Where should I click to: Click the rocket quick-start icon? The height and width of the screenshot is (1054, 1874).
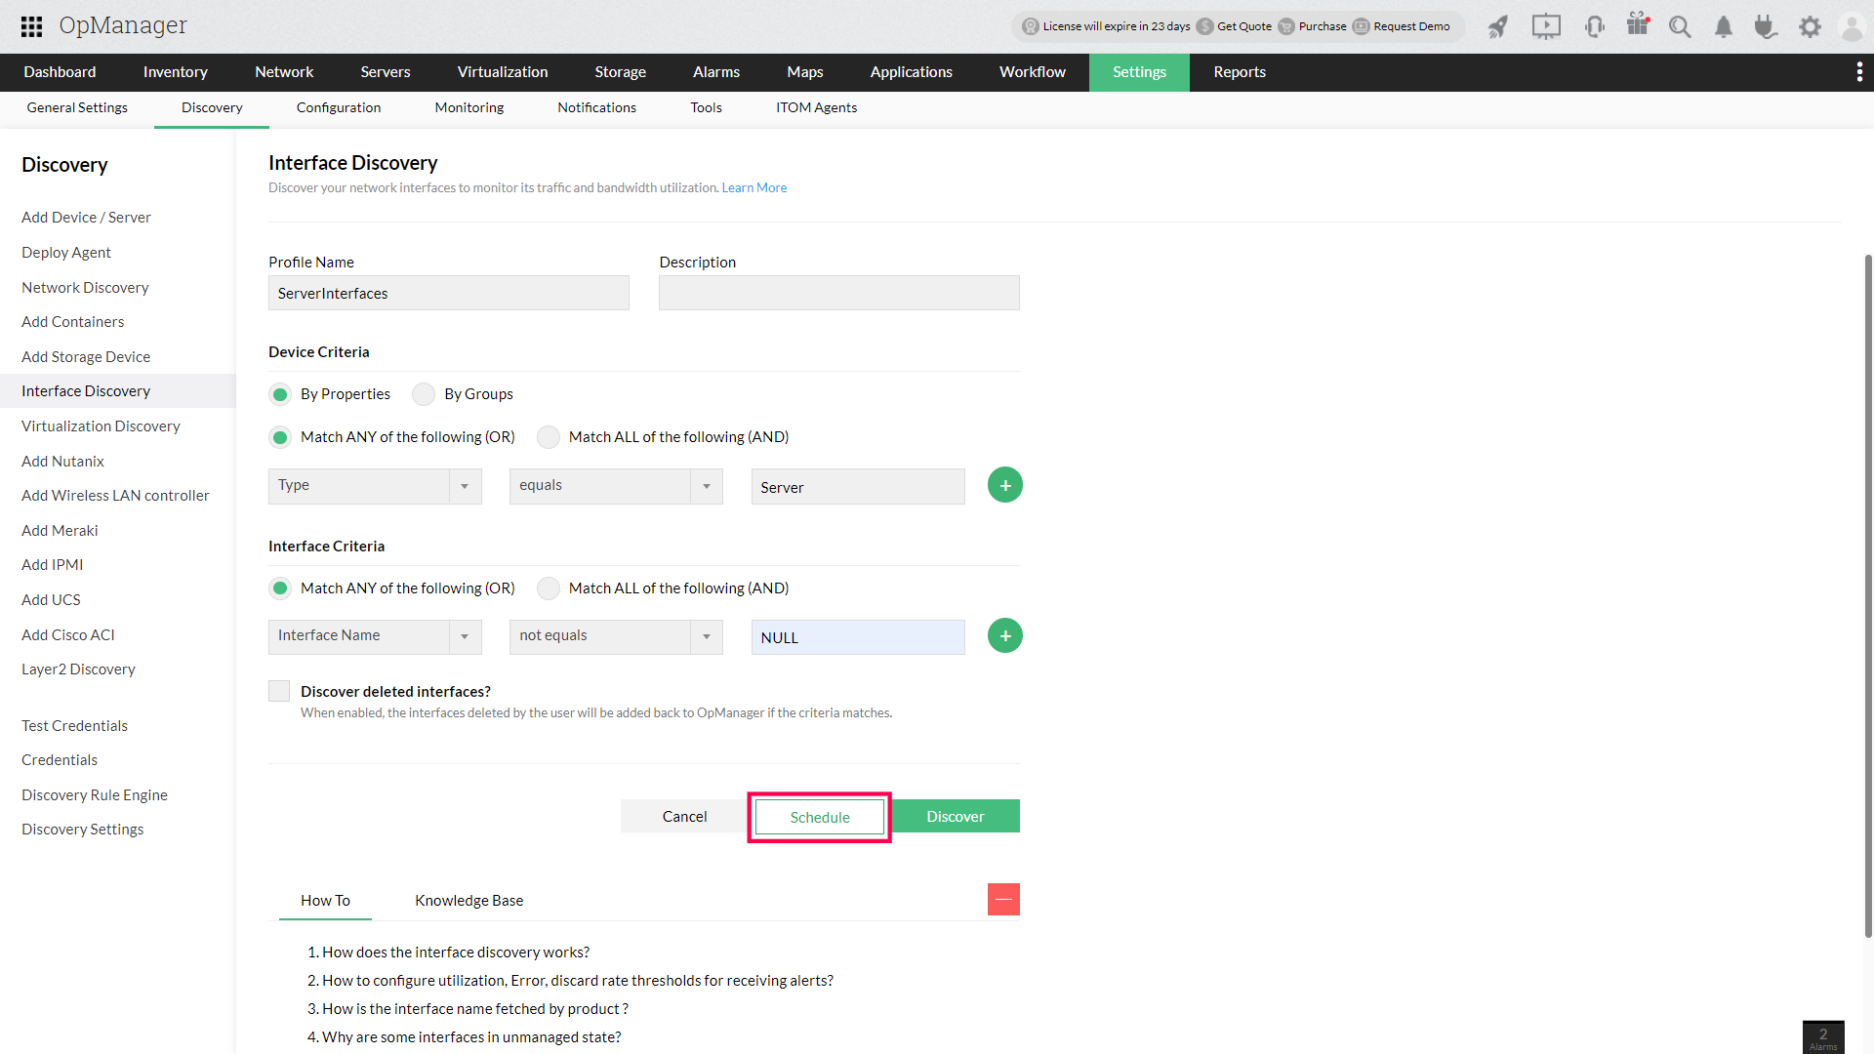pyautogui.click(x=1498, y=26)
